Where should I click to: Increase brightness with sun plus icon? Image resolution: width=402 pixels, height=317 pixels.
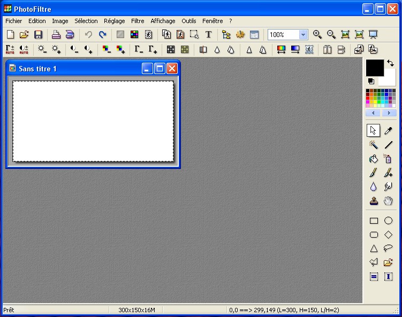click(x=56, y=49)
